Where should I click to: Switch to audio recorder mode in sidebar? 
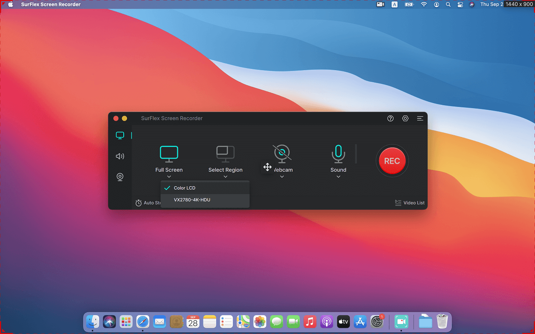coord(120,156)
